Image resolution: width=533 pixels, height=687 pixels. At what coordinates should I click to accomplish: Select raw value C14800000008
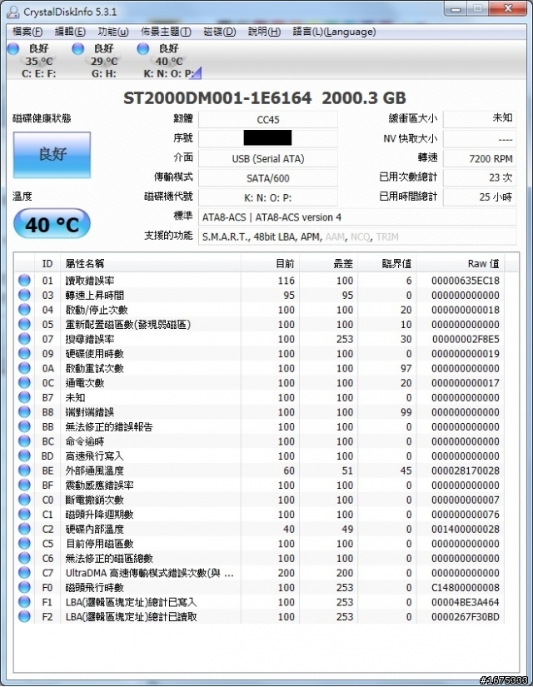466,587
